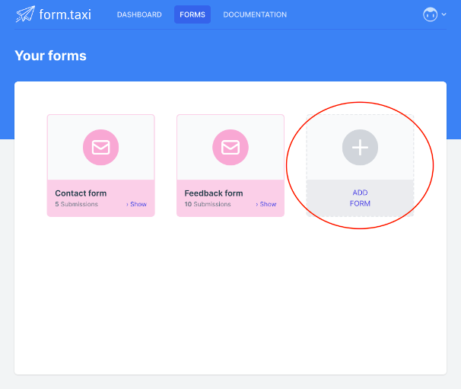The image size is (461, 389).
Task: Expand the account dropdown chevron
Action: coord(444,15)
